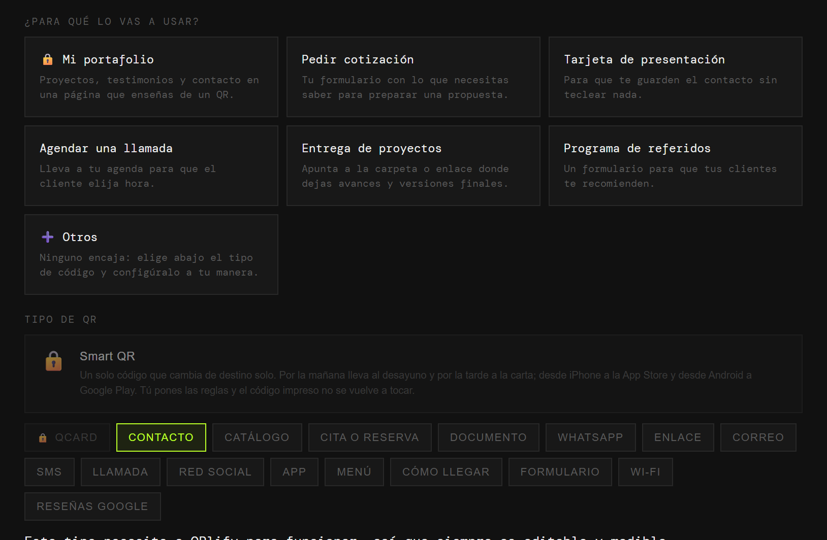This screenshot has height=540, width=827.
Task: Select the SMS code type
Action: tap(49, 472)
